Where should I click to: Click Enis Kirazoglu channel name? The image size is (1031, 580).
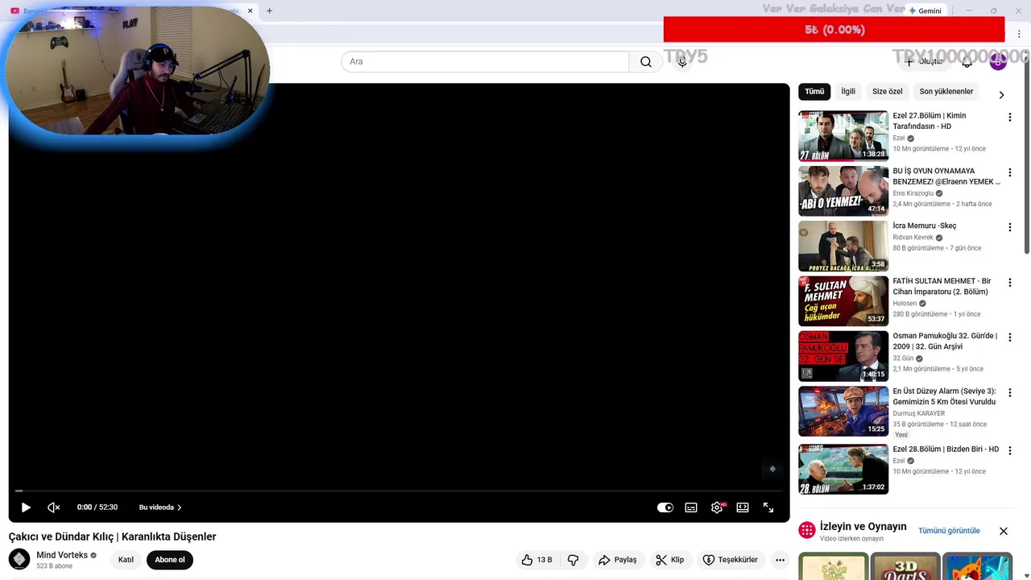click(x=913, y=193)
